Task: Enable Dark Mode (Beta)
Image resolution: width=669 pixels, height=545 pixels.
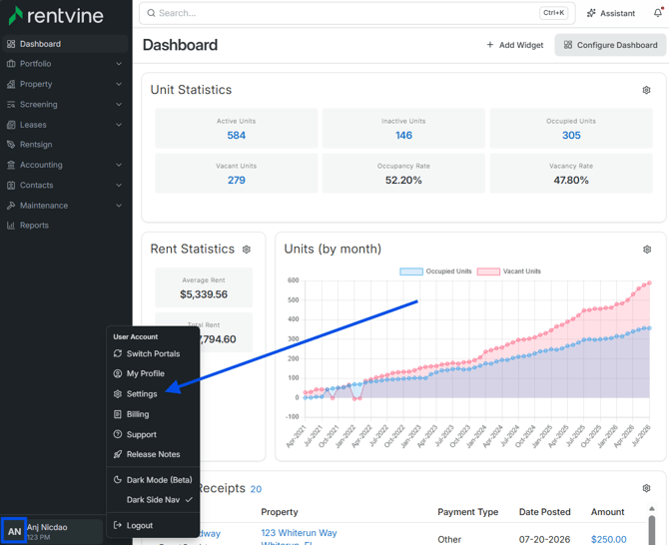Action: (x=153, y=480)
